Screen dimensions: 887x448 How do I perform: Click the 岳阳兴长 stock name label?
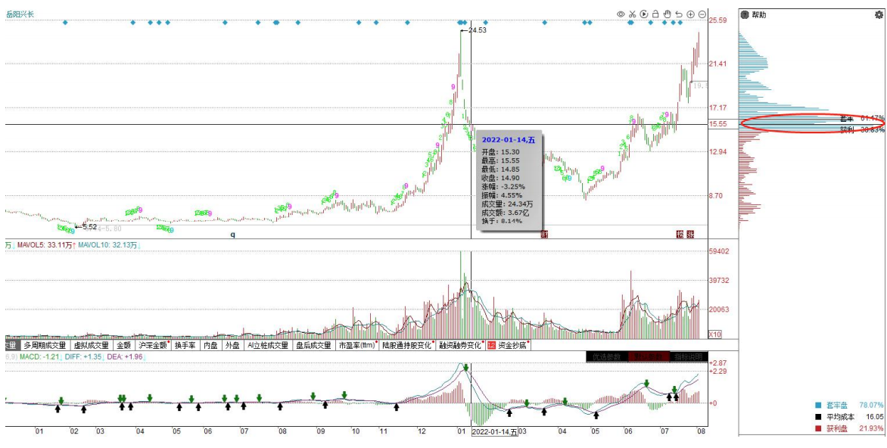point(20,14)
